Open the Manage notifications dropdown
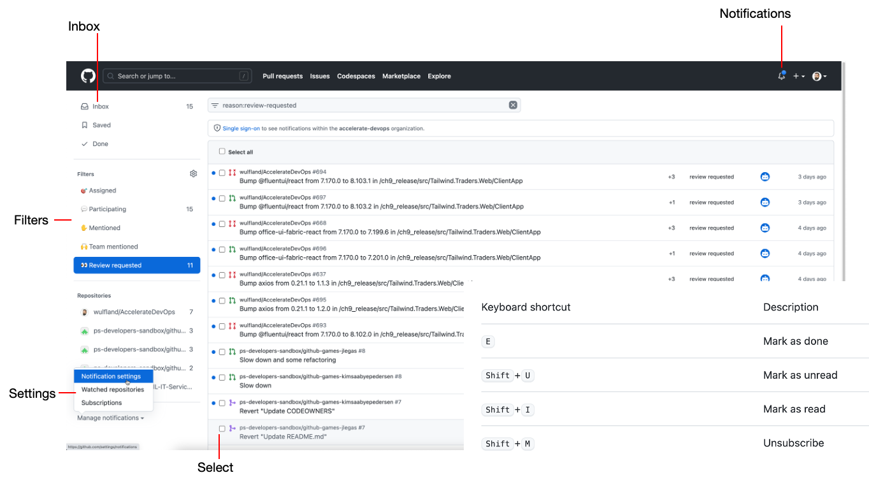The image size is (869, 482). click(x=111, y=418)
